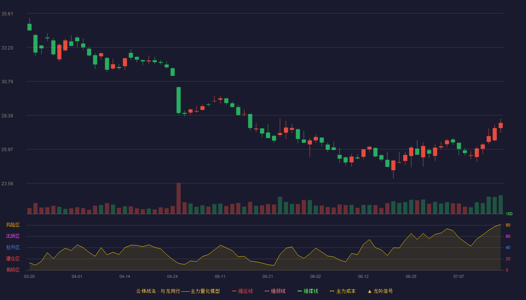Toggle the yellow 主力成本 dashed icon
The width and height of the screenshot is (526, 300).
[x=332, y=291]
